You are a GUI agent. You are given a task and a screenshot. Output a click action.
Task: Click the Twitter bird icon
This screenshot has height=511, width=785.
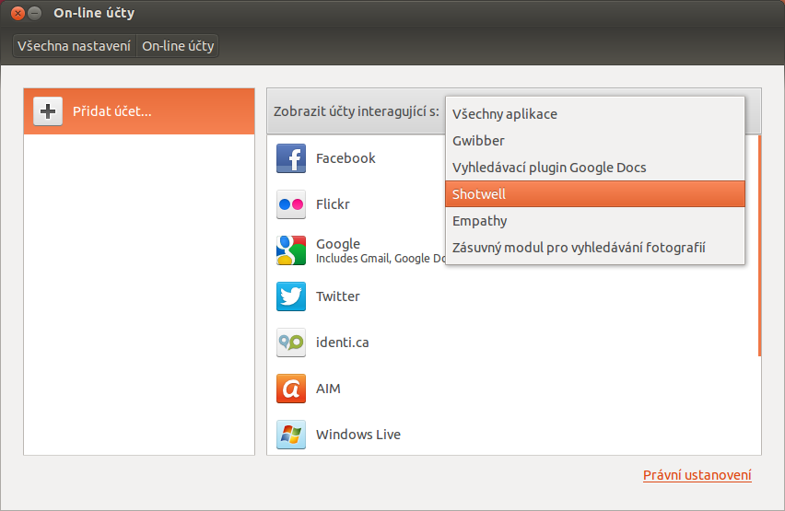point(291,296)
